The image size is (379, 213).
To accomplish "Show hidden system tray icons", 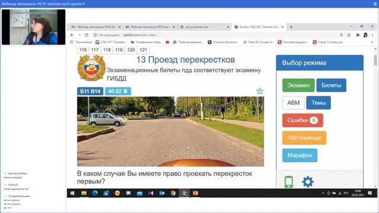I will pos(323,193).
